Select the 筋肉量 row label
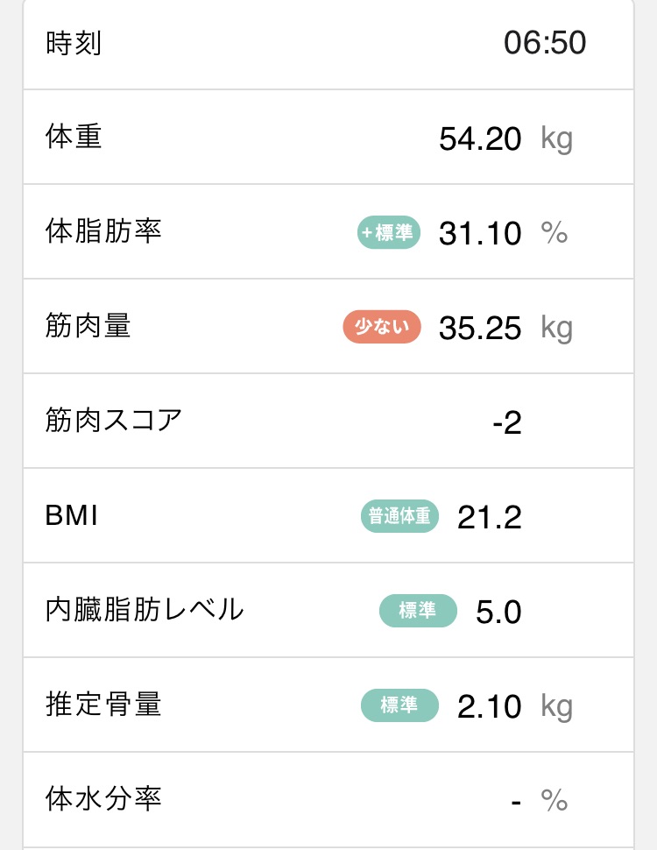657x850 pixels. click(x=88, y=326)
